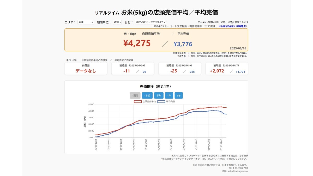Viewport: 313px width, 176px height.
Task: Switch chart range to 半年
Action: [x=159, y=95]
